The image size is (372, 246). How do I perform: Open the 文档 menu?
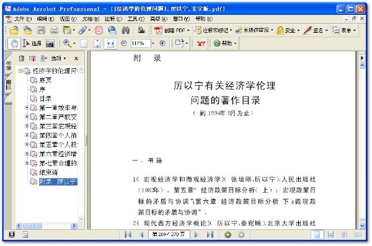coord(91,19)
